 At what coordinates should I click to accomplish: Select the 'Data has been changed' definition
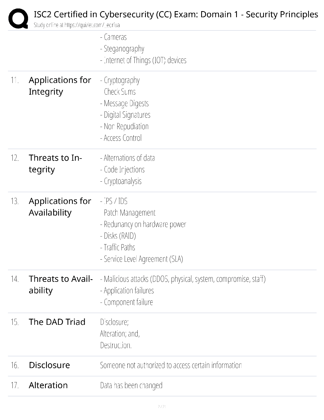pos(131,386)
